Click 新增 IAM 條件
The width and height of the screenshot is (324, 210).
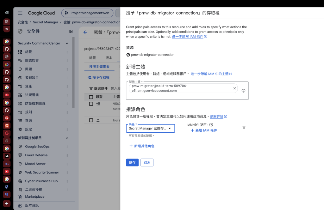(x=204, y=130)
